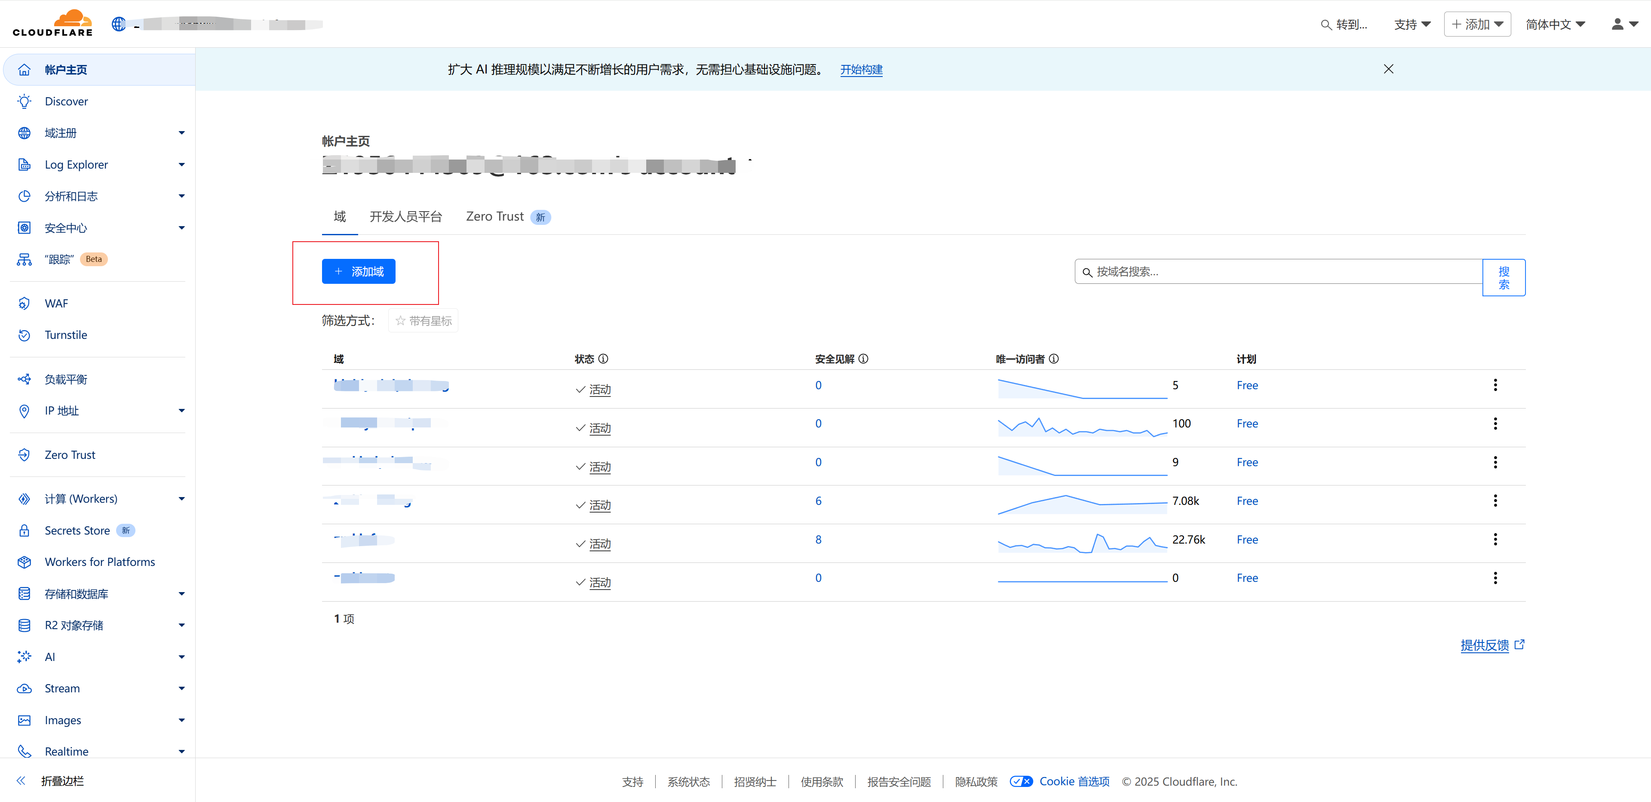1651x802 pixels.
Task: Open the account globe icon in header
Action: click(x=119, y=25)
